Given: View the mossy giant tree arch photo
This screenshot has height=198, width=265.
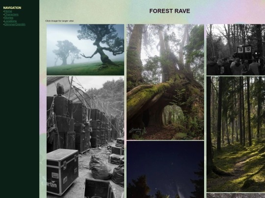Looking at the screenshot, I should (165, 82).
